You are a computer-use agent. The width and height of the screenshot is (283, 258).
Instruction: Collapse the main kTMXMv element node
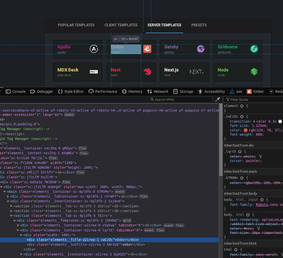[5, 192]
